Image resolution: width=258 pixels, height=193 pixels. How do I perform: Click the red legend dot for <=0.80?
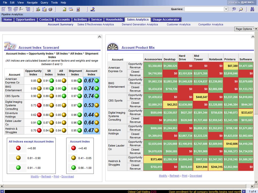[19, 148]
